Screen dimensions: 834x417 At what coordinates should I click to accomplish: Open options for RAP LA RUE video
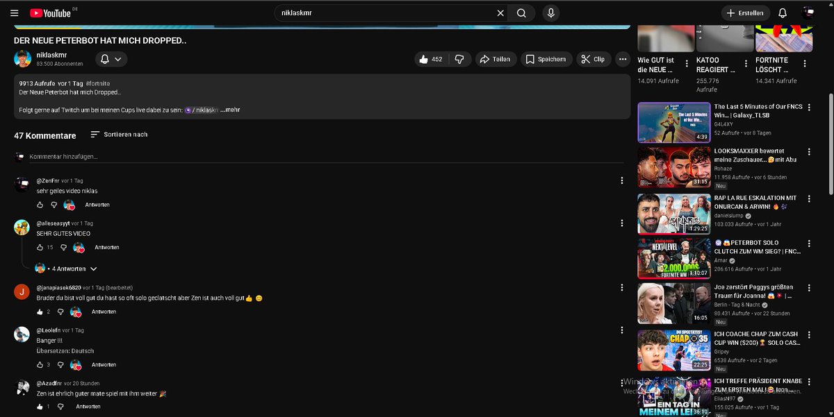[809, 198]
